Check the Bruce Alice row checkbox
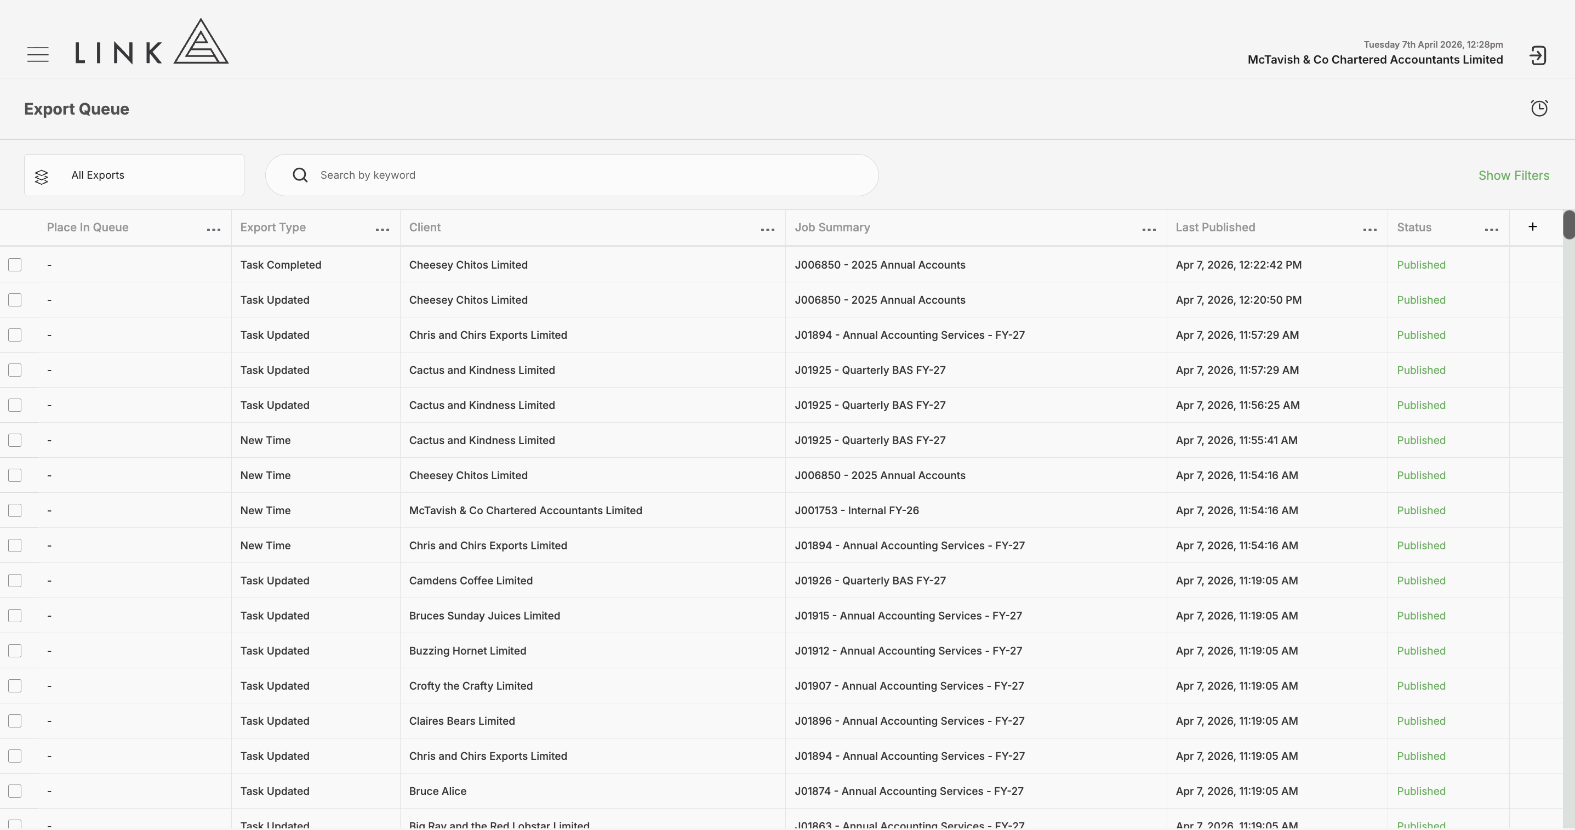The width and height of the screenshot is (1575, 830). [x=15, y=791]
